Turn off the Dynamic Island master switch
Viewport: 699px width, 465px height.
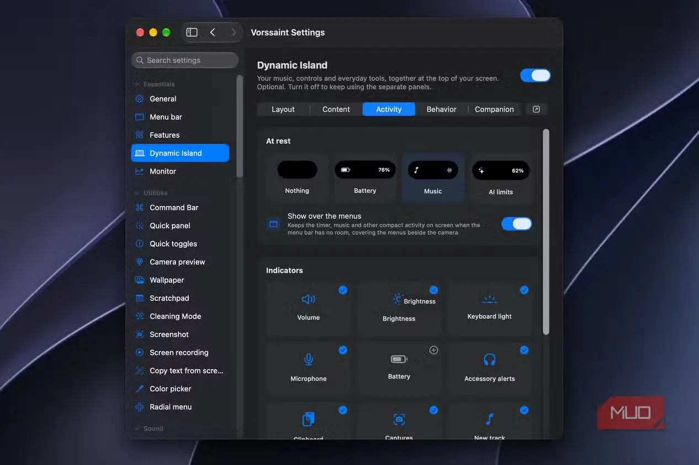(535, 76)
